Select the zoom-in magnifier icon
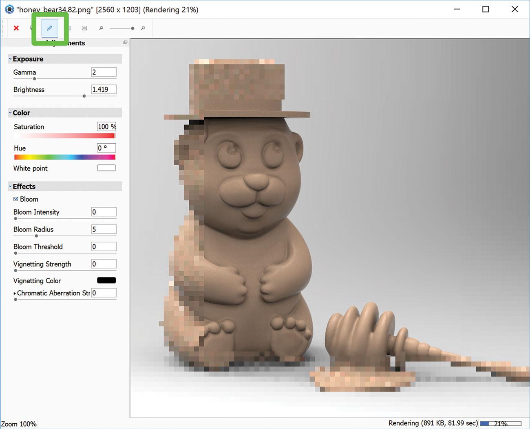 tap(143, 28)
